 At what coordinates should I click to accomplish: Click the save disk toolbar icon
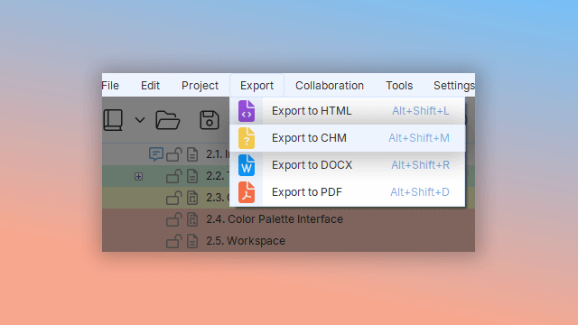tap(209, 120)
